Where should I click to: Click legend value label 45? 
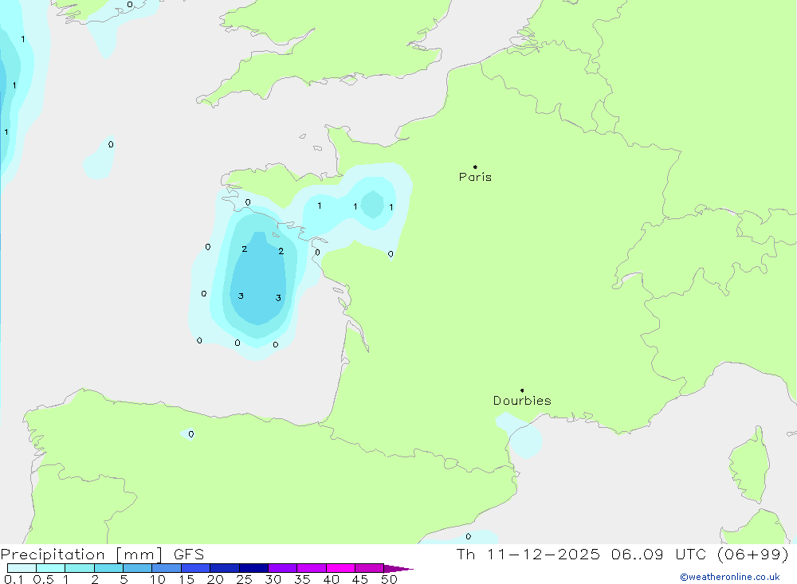tap(360, 579)
